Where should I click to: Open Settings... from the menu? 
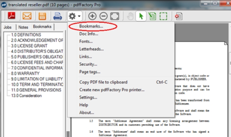point(88,97)
